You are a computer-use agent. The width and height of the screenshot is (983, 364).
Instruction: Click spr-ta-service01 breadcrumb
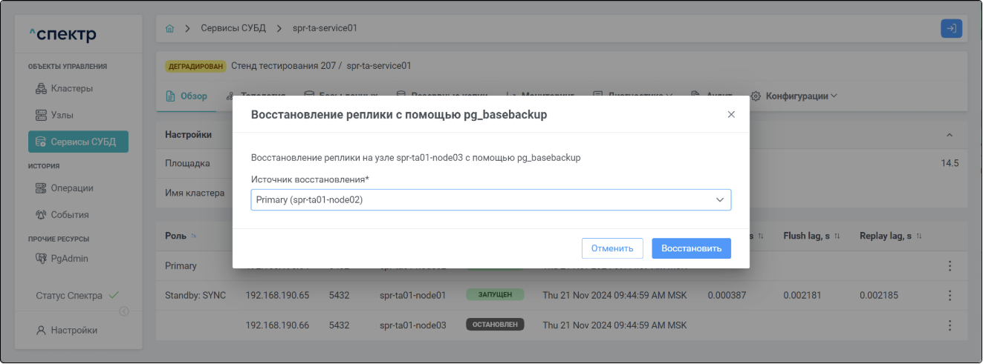(x=326, y=28)
